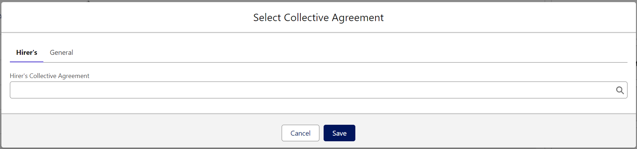Click the search magnifier icon

point(620,90)
